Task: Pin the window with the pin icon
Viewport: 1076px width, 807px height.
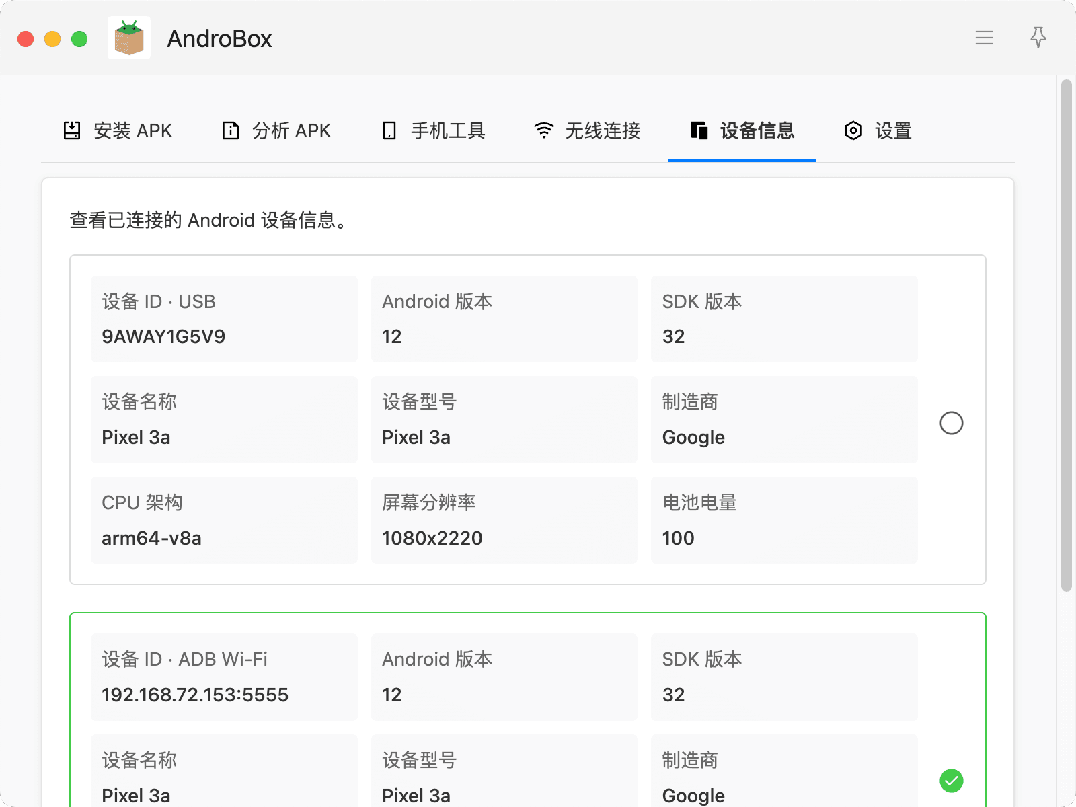Action: point(1038,38)
